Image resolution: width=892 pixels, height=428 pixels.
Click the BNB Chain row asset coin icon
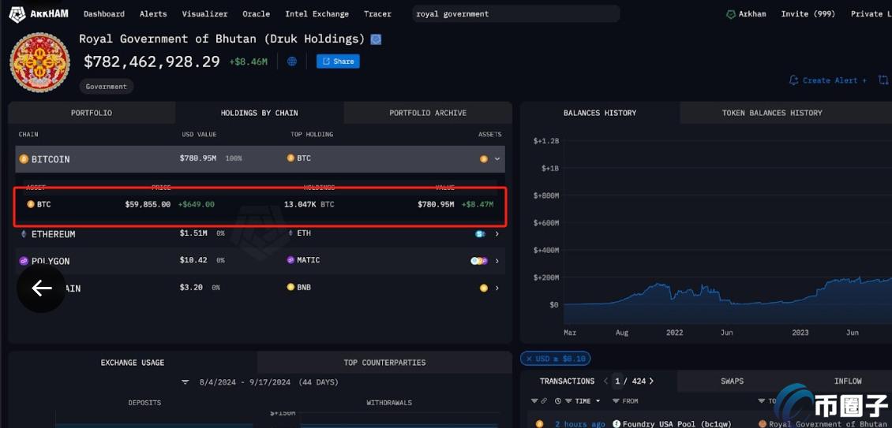pos(484,288)
